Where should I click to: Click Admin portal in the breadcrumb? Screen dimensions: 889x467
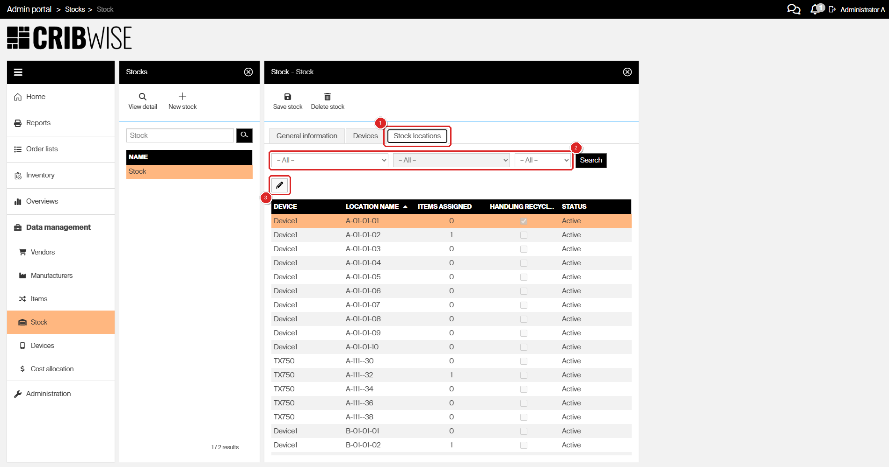[x=29, y=9]
